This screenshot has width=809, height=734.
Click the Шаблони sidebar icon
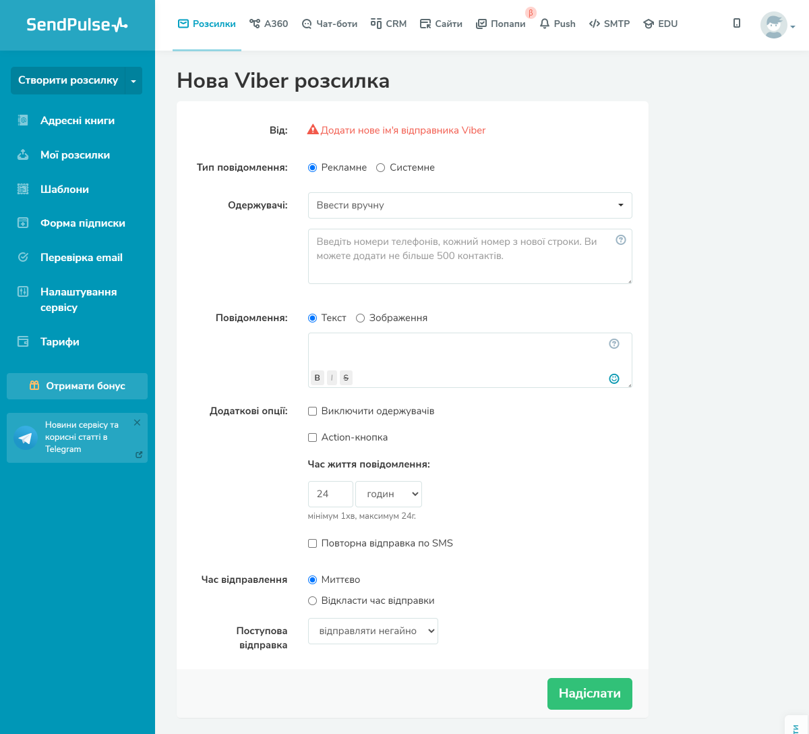coord(23,189)
